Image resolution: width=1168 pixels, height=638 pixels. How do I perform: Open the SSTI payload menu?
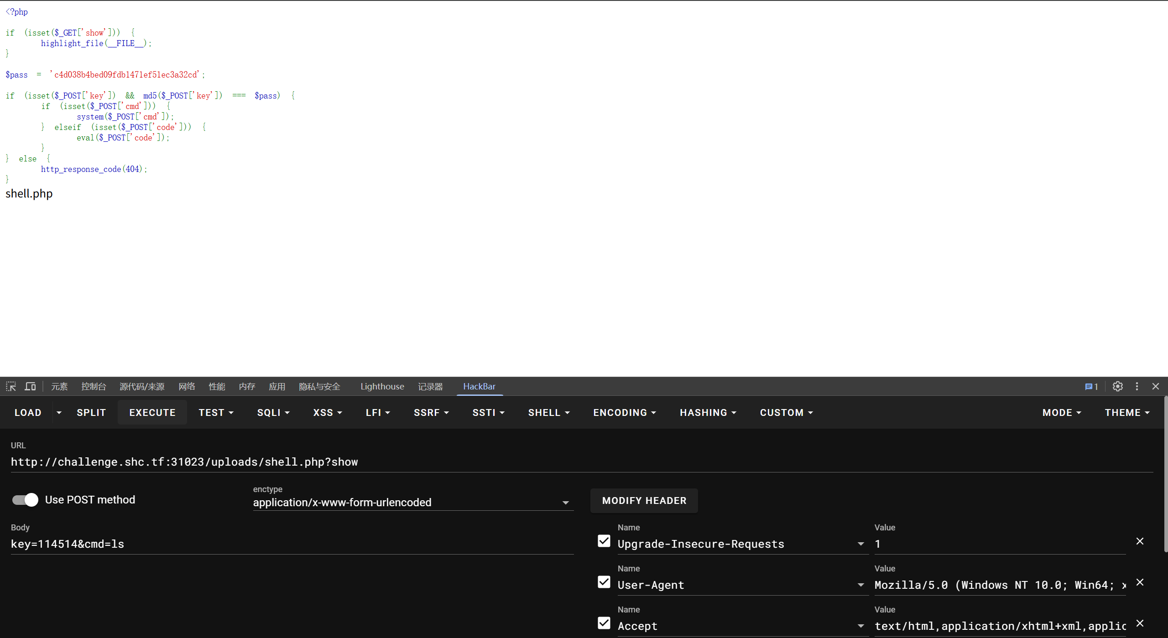point(488,412)
